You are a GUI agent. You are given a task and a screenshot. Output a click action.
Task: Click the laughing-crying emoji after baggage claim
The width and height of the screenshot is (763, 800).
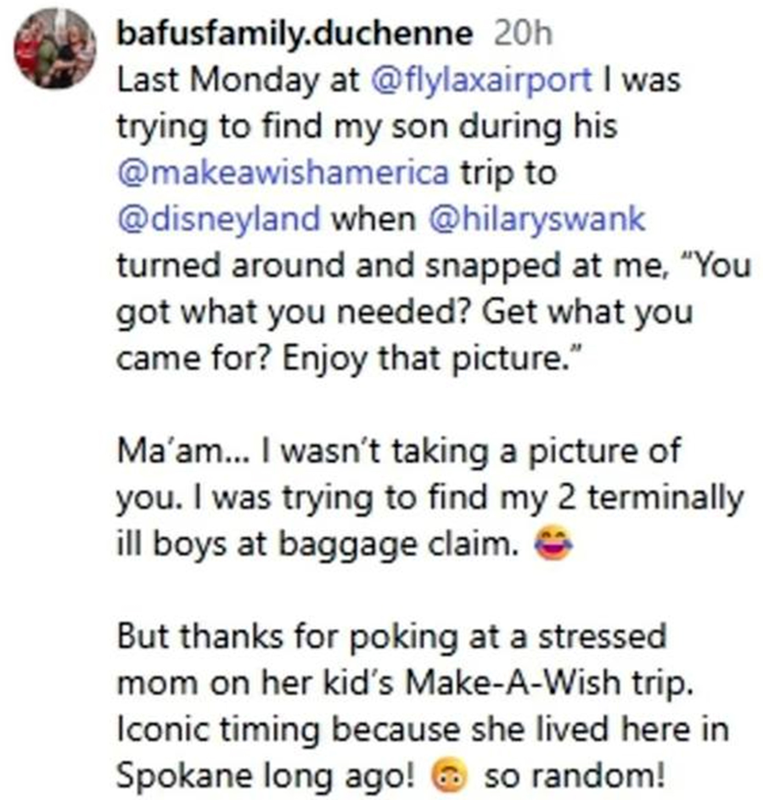click(x=553, y=544)
